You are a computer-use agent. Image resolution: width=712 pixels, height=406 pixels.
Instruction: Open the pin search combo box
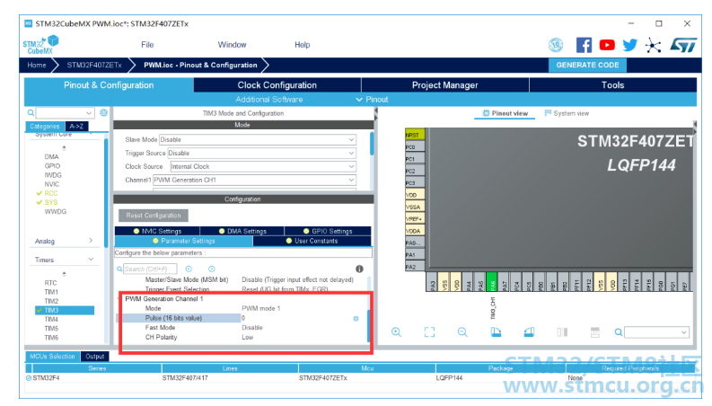click(656, 332)
